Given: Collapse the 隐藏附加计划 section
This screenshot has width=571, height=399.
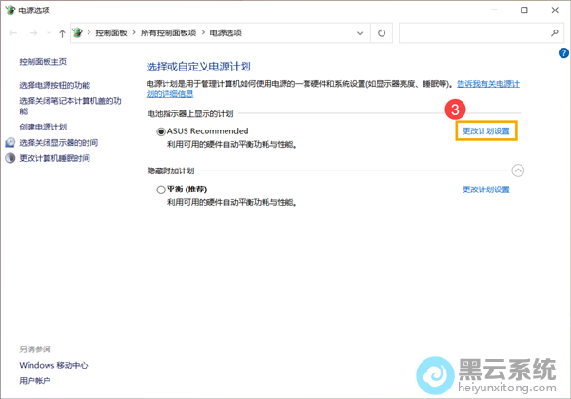Looking at the screenshot, I should (x=518, y=170).
